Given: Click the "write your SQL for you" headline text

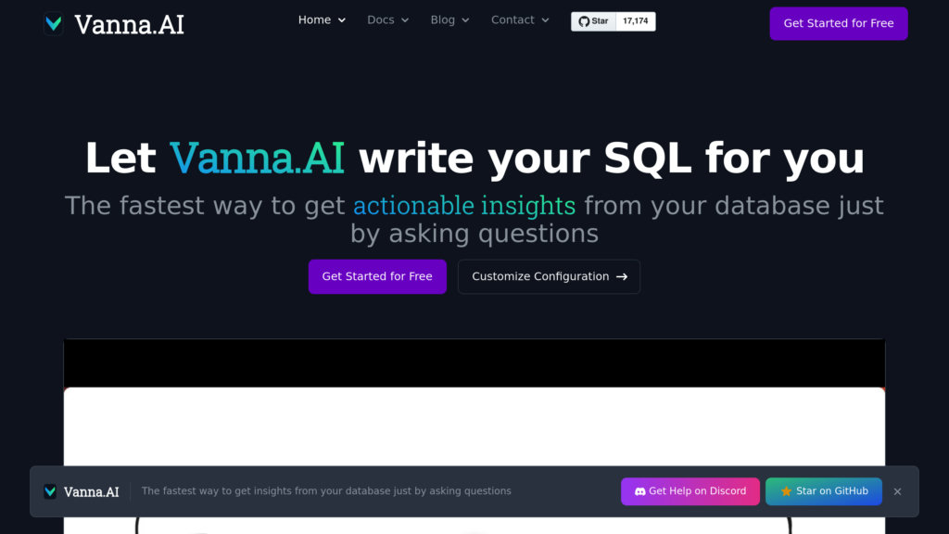Looking at the screenshot, I should coord(612,158).
